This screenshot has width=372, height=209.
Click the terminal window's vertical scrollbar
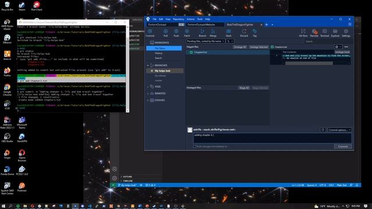(127, 69)
